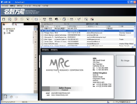Screen dimensions: 137x104
Task: Click the hand synchronize icon
Action: 79,19
